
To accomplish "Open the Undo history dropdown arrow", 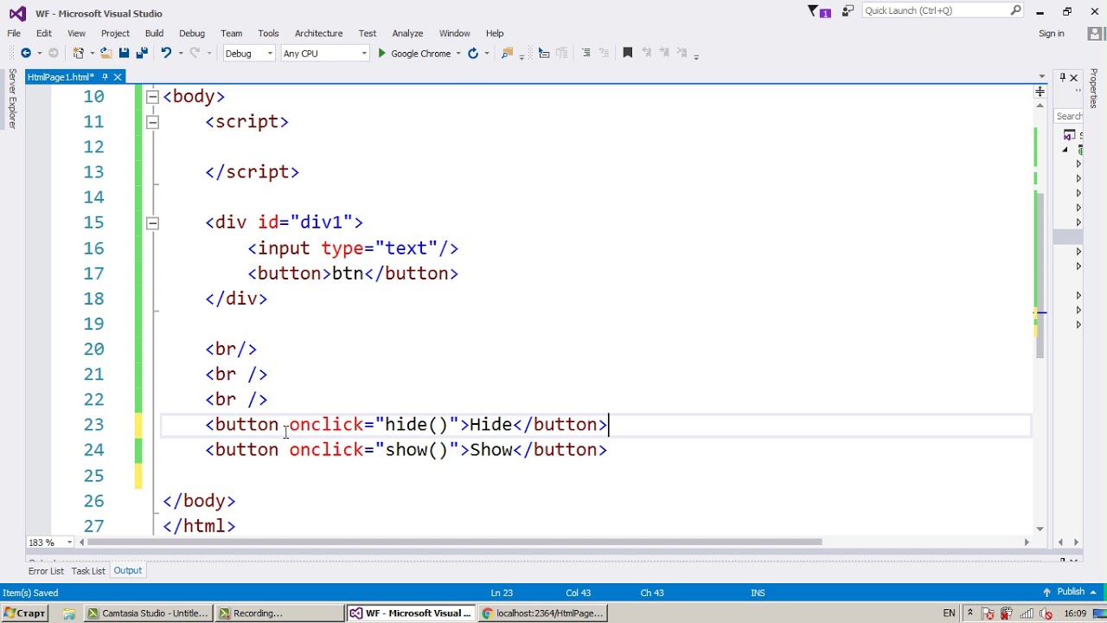I will pyautogui.click(x=181, y=54).
